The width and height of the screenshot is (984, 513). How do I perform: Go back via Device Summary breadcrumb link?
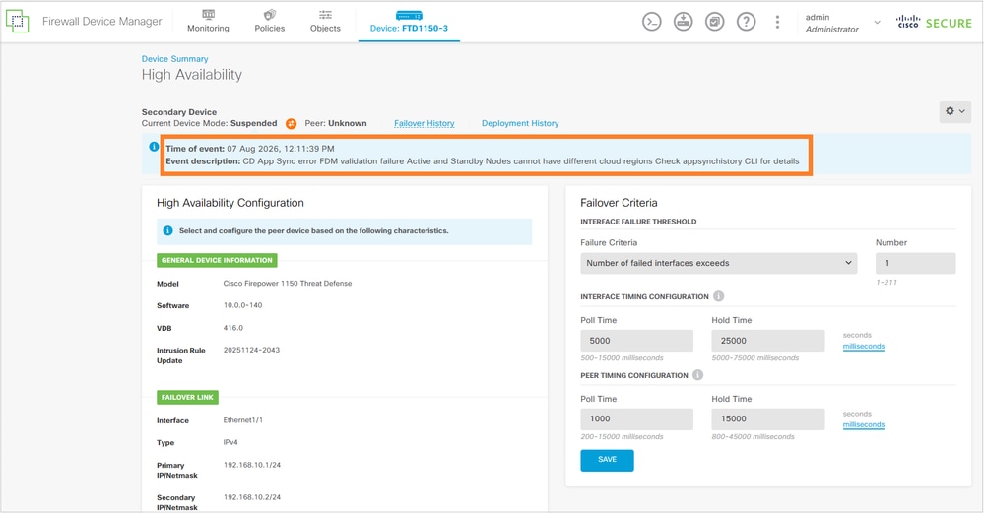coord(174,59)
